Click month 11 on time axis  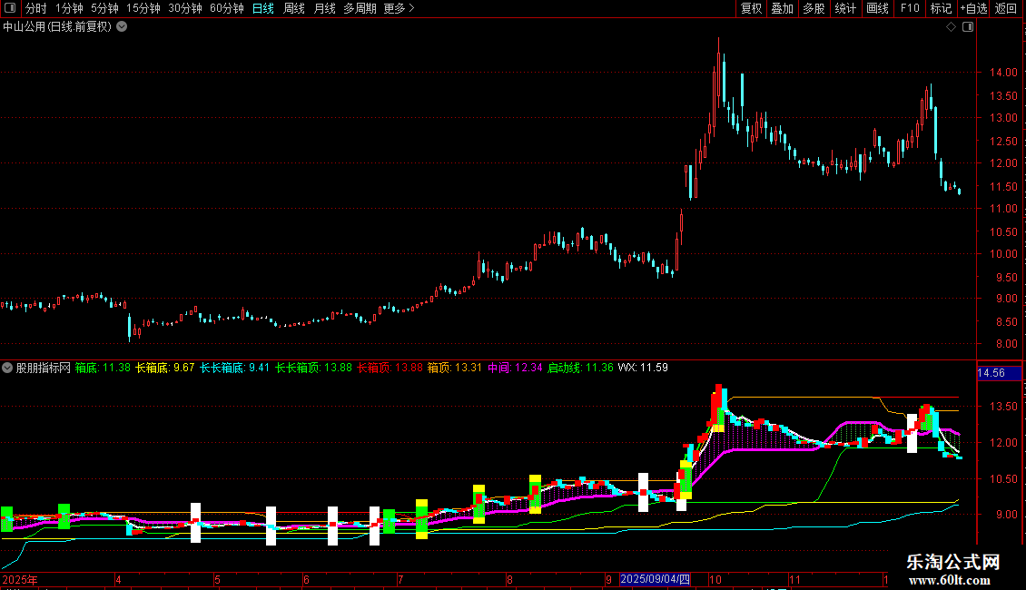[x=794, y=579]
